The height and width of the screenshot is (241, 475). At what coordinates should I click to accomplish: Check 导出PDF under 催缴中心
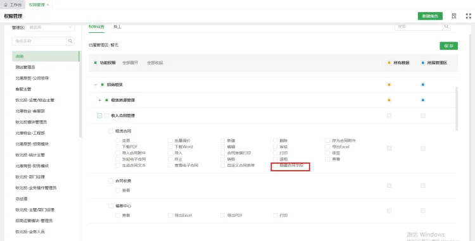(223, 216)
